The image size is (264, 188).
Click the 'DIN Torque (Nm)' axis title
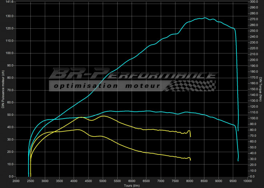260,89
